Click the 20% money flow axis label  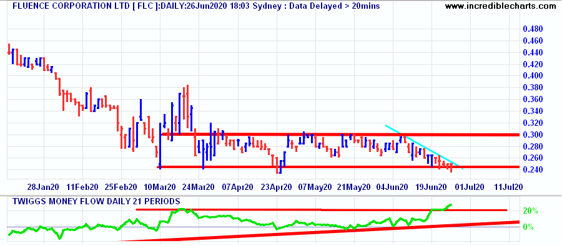(x=530, y=211)
